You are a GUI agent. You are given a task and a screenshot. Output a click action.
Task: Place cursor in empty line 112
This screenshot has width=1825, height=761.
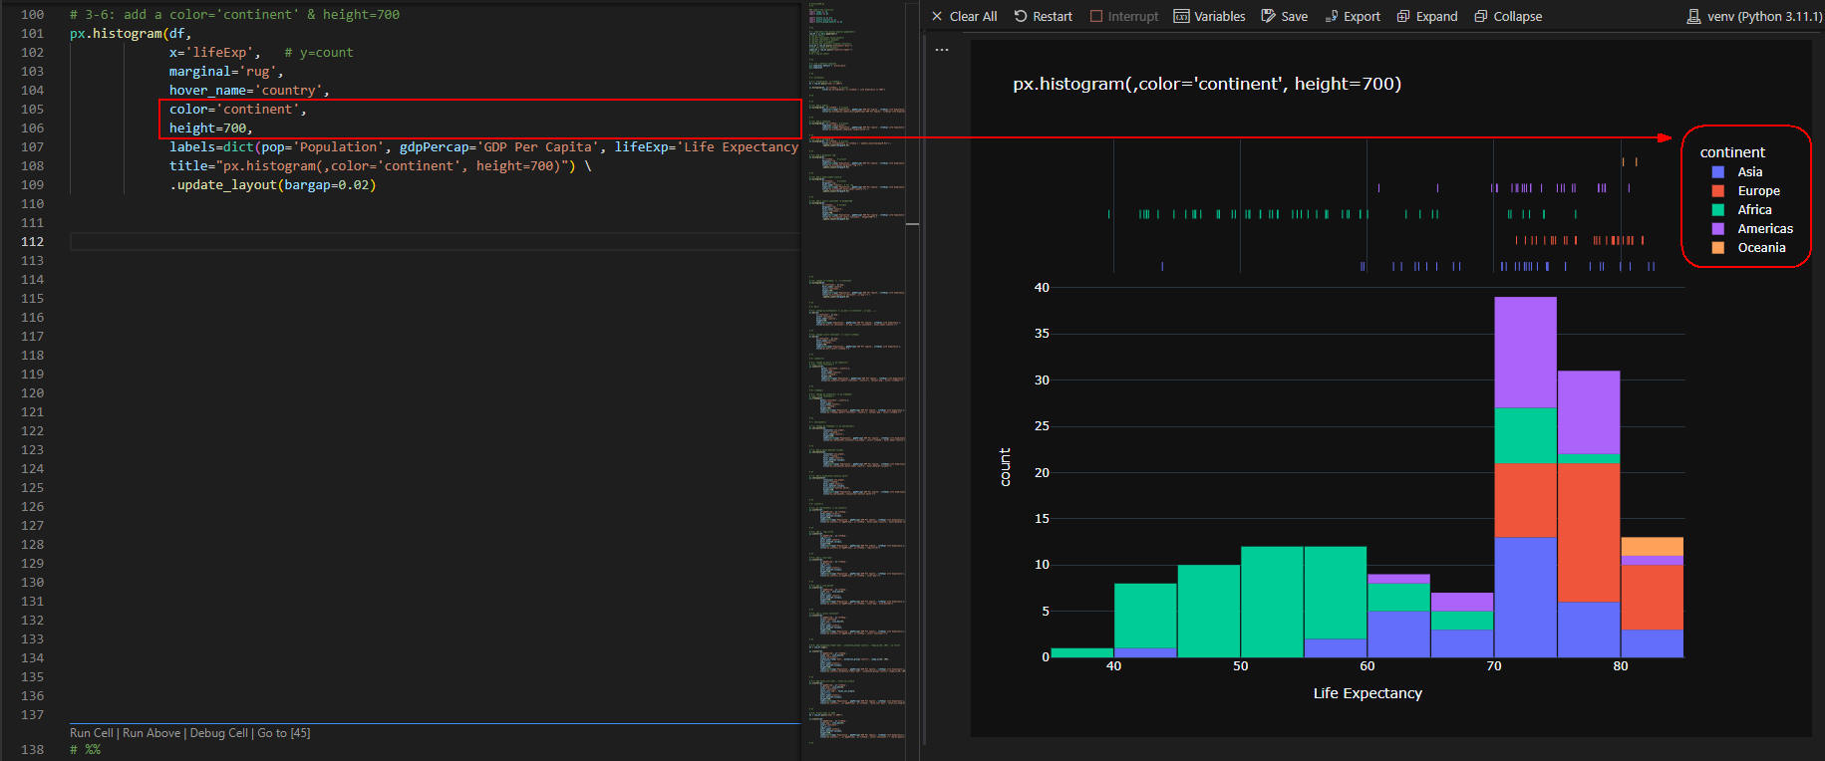click(x=435, y=242)
